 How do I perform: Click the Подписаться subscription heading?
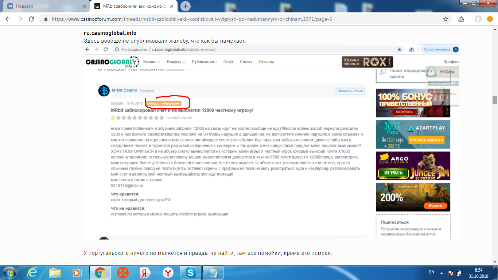point(394,222)
